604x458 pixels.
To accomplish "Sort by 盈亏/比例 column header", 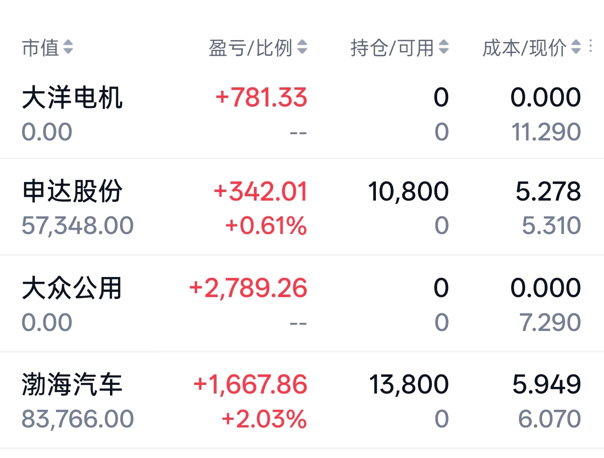I will pos(250,47).
